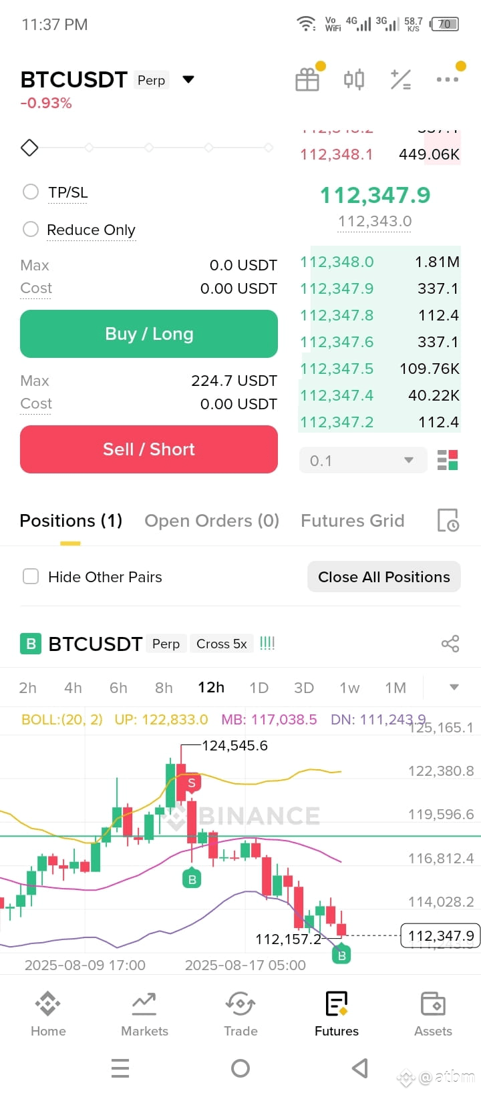
Task: Check the Hide Other Pairs box
Action: point(31,576)
